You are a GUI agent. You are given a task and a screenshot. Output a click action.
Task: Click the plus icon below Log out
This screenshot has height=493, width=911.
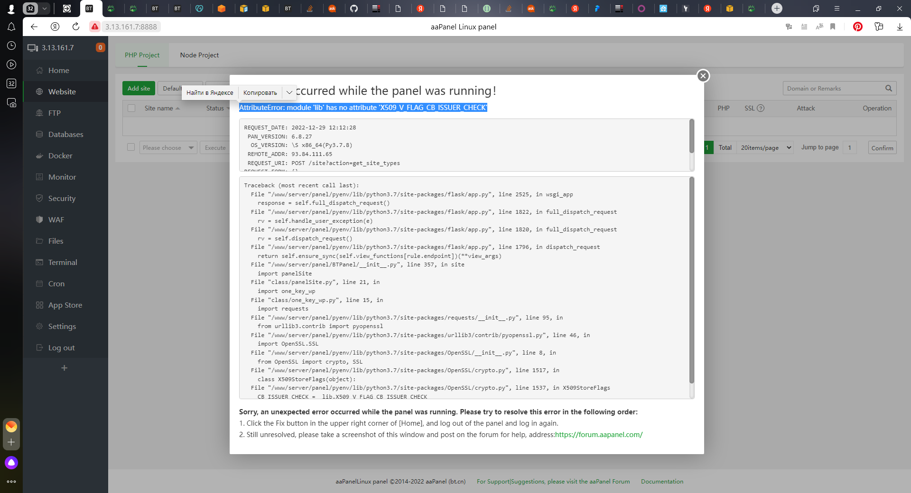65,368
